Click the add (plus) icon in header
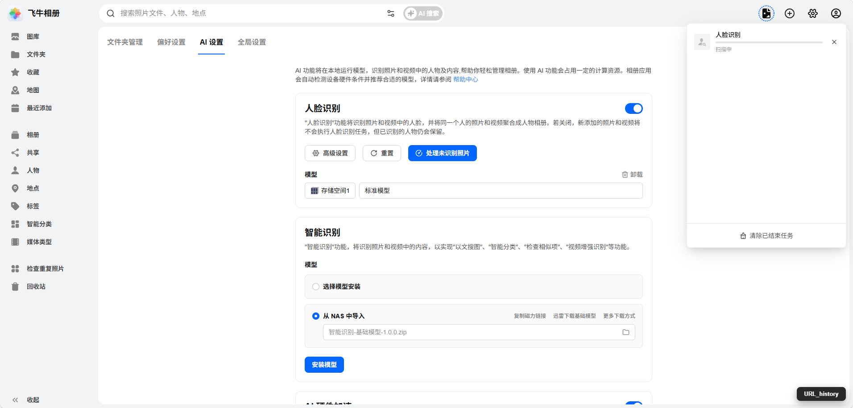 point(789,13)
